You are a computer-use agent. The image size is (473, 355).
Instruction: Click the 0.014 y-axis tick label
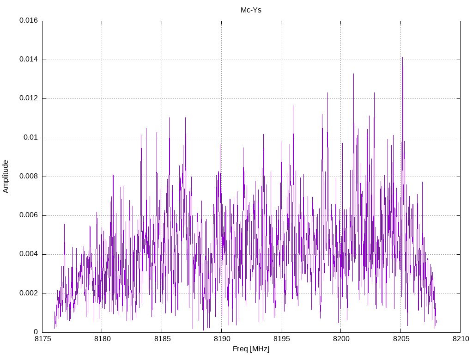[29, 60]
